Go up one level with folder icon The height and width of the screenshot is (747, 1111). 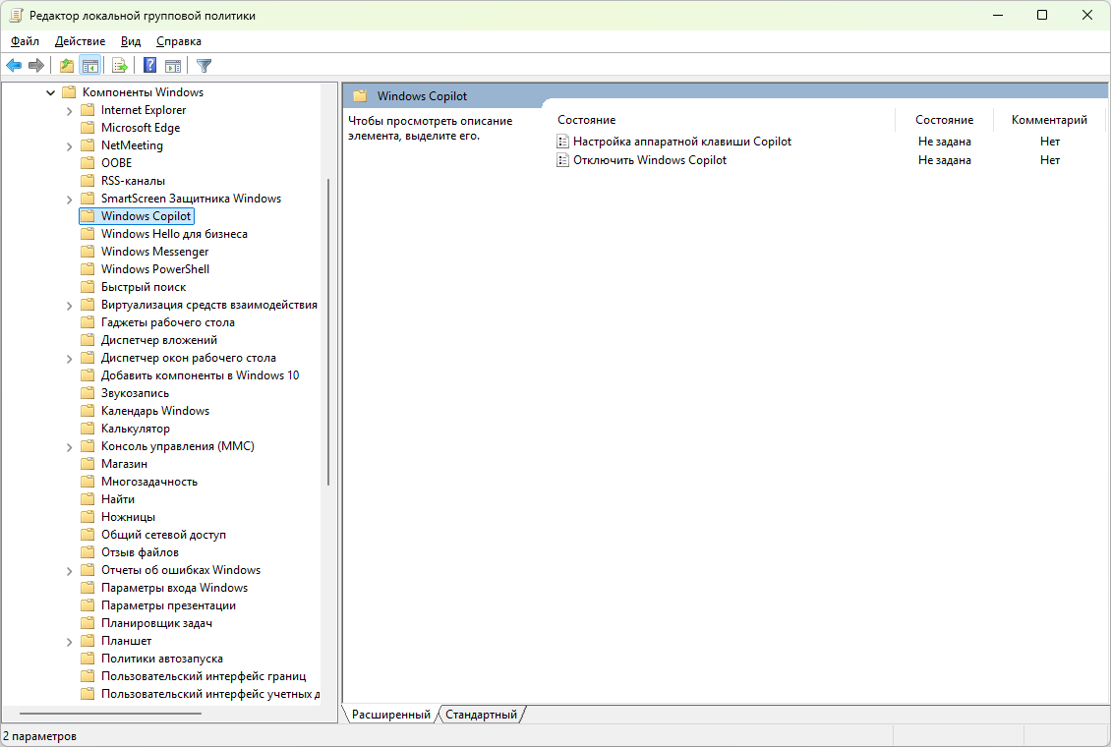[67, 66]
